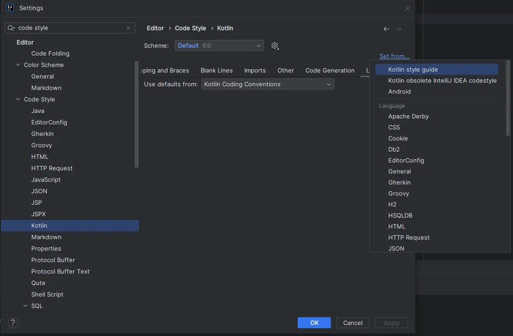Switch to Wrapping and Braces tab
Viewport: 513px width, 336px height.
click(x=165, y=71)
